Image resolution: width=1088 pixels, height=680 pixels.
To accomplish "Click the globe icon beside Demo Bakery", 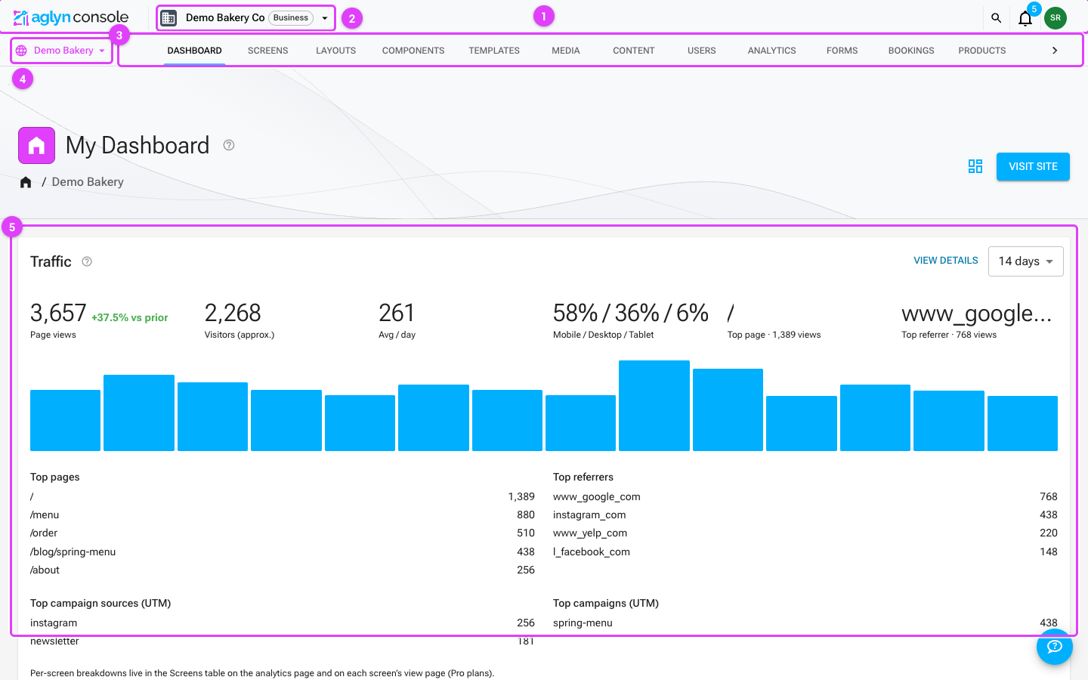I will 21,51.
